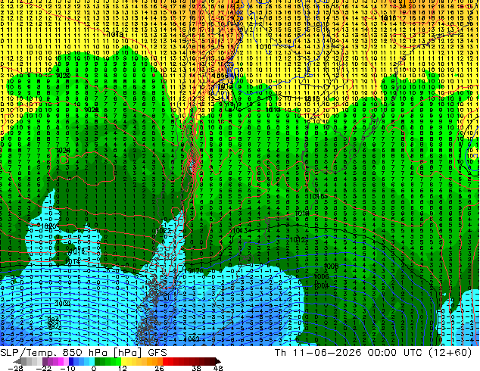Click the bright red swatch in the color scale
The height and width of the screenshot is (371, 480).
click(165, 361)
